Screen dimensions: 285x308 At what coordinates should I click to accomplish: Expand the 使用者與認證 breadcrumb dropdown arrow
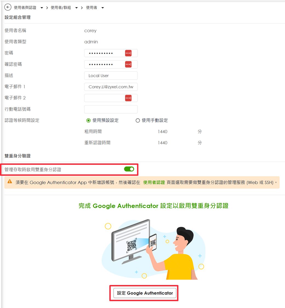click(x=42, y=8)
